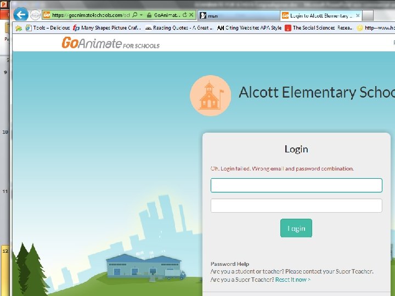The image size is (395, 296).
Task: Click the Alcott Elementary School heading
Action: pyautogui.click(x=317, y=92)
